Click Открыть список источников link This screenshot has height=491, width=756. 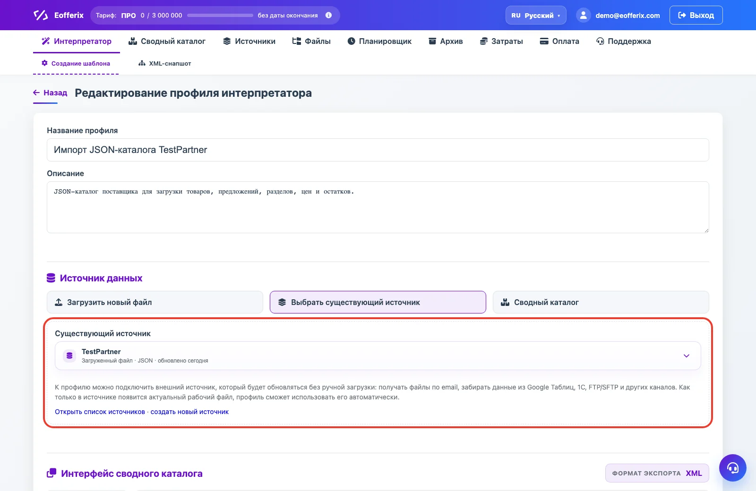tap(100, 412)
